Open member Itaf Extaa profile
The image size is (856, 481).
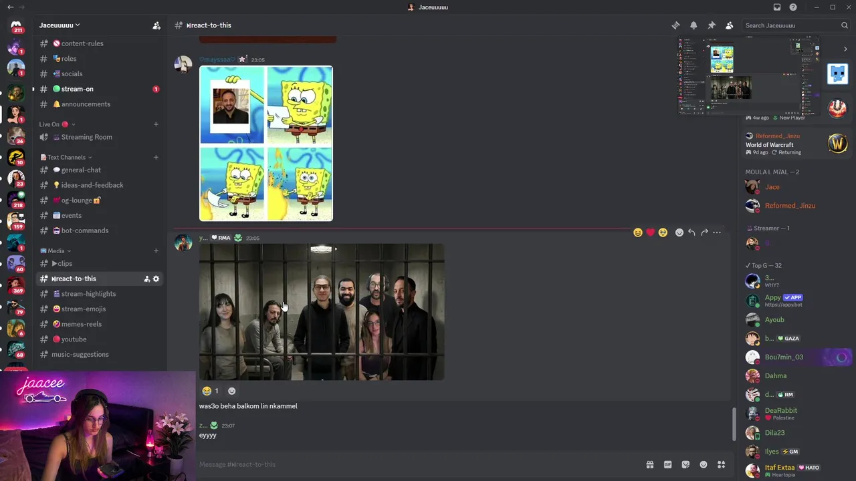[797, 470]
